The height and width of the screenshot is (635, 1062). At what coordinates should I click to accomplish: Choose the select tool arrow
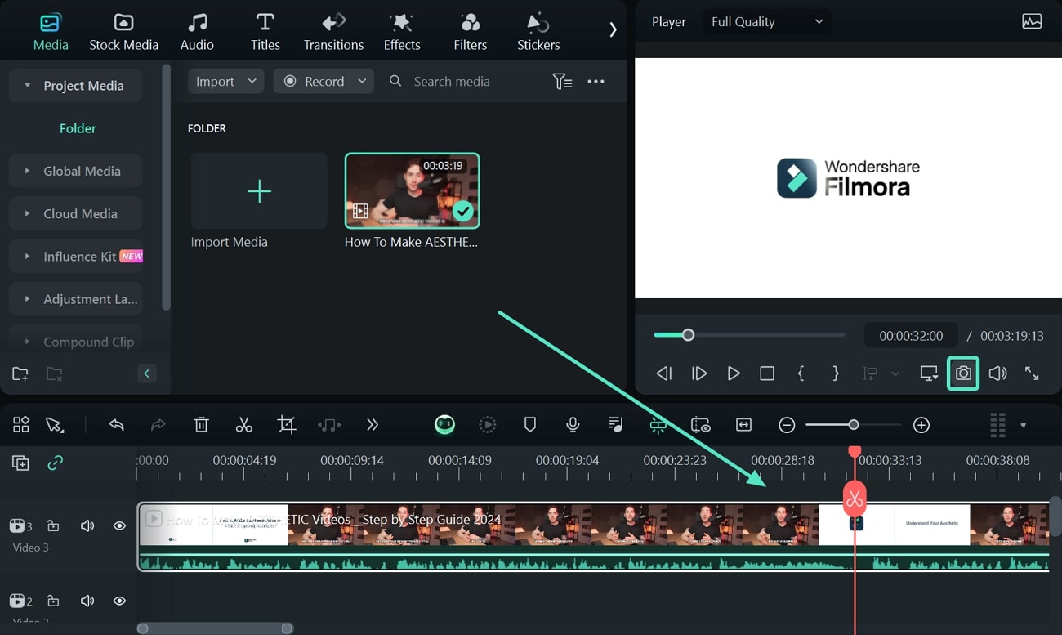coord(54,425)
